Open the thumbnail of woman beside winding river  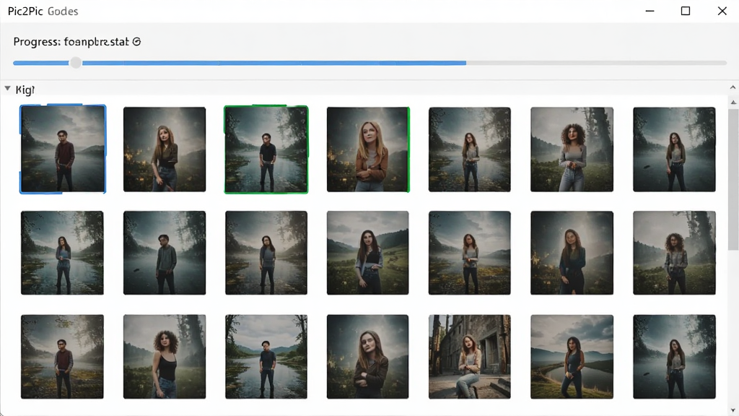pyautogui.click(x=572, y=357)
